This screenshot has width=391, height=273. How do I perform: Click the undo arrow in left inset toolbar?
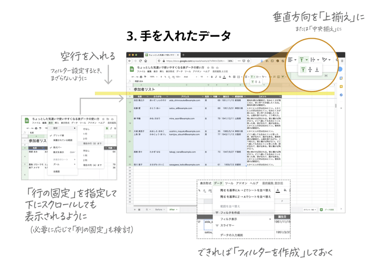[x=28, y=128]
